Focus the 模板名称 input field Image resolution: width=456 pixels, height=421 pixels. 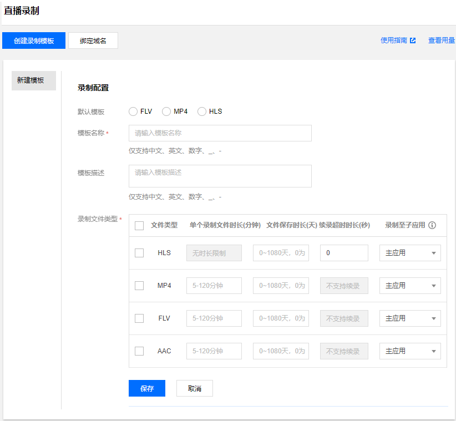(220, 133)
